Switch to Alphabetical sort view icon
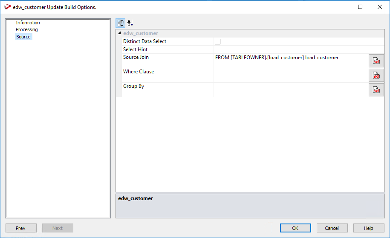The image size is (390, 238). 130,23
